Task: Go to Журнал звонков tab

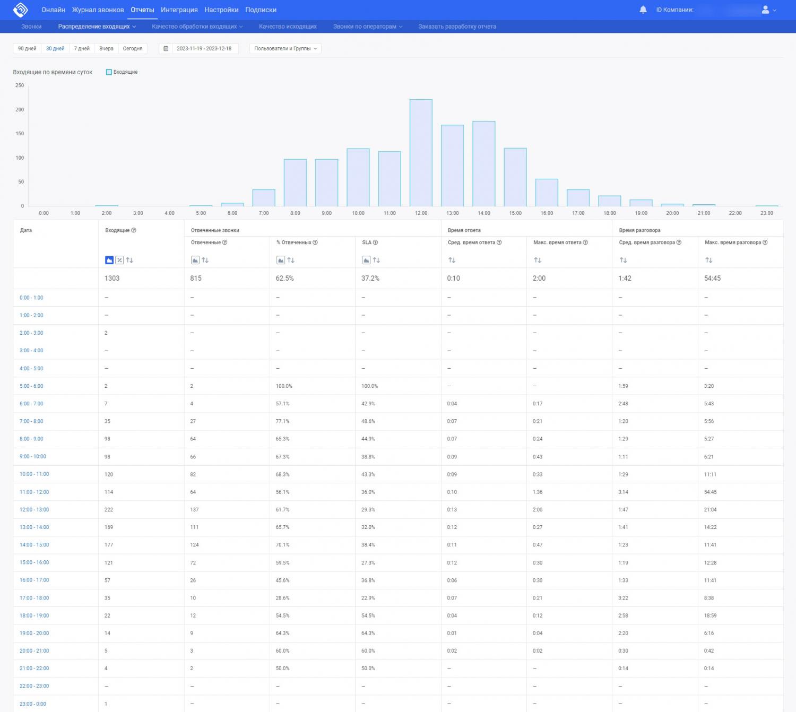Action: [98, 10]
